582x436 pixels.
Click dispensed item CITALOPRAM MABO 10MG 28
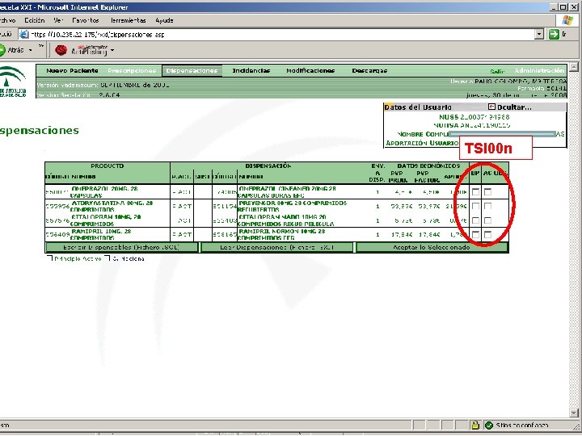pos(286,220)
